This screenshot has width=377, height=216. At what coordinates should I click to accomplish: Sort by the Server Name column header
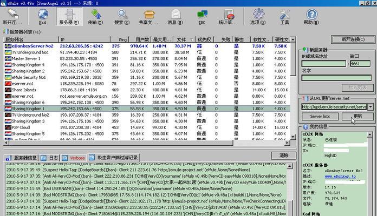pos(31,39)
